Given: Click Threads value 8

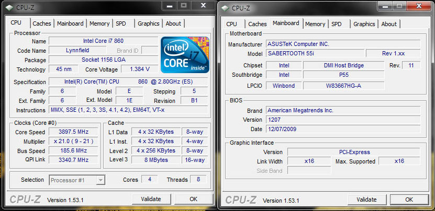Looking at the screenshot, I should click(198, 179).
